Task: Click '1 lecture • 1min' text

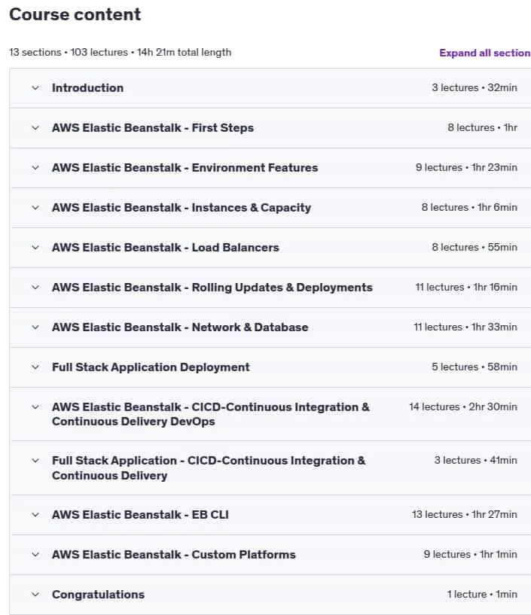Action: click(x=482, y=594)
